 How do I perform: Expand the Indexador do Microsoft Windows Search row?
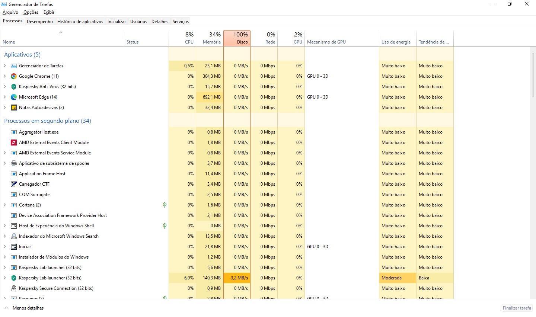tap(4, 236)
